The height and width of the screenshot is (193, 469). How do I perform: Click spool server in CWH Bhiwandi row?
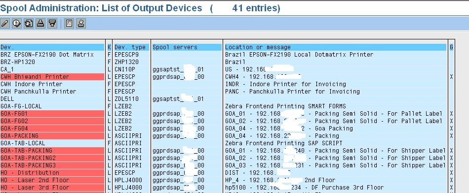click(x=178, y=77)
